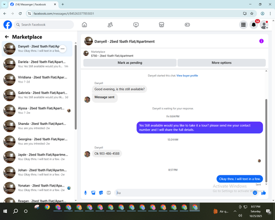Screen dimensions: 275x220
Task: Open Chrome three-dot menu
Action: coord(270,13)
